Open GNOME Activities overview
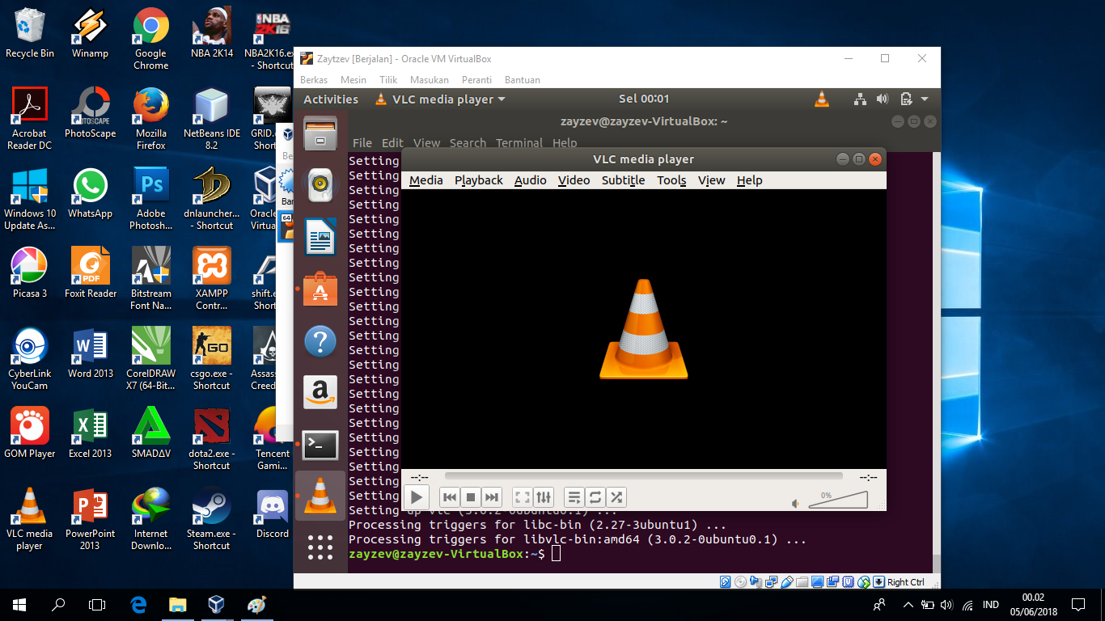 pyautogui.click(x=331, y=99)
